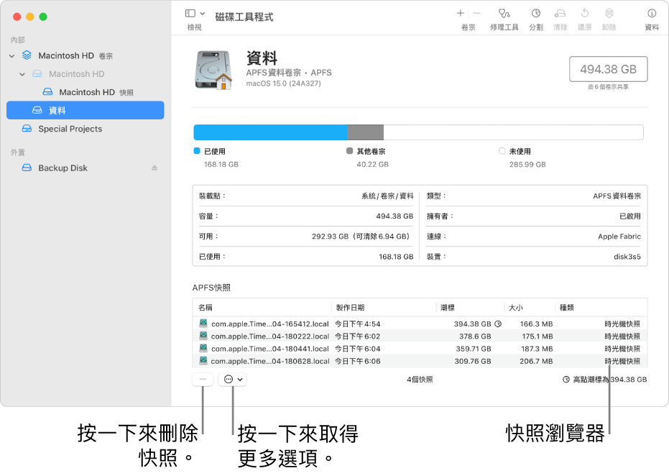Click the Restore (還原) toolbar icon
This screenshot has width=669, height=476.
click(584, 13)
